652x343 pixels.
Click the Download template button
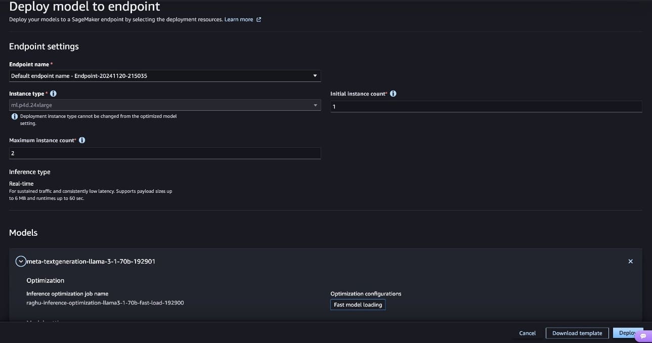[x=577, y=333]
